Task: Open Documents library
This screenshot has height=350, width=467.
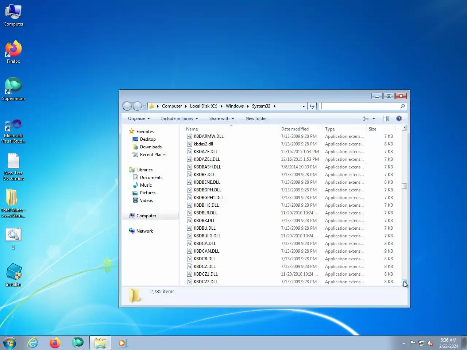Action: tap(151, 178)
